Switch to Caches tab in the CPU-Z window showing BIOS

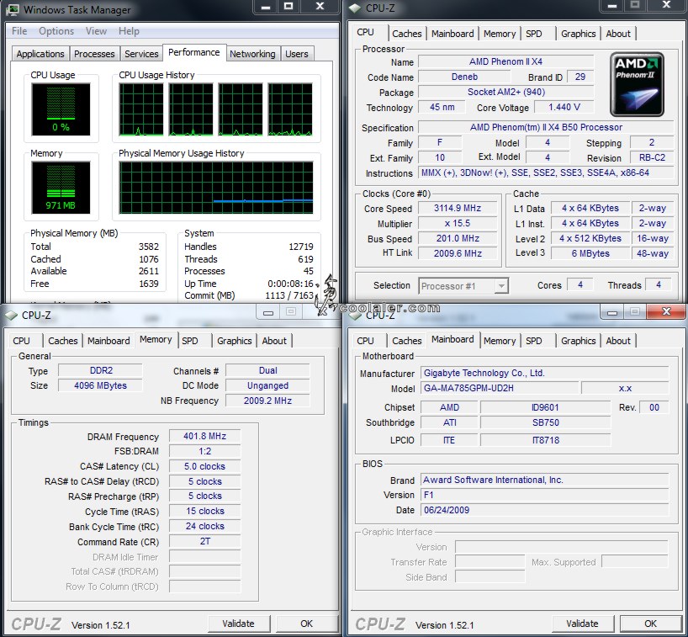(407, 341)
